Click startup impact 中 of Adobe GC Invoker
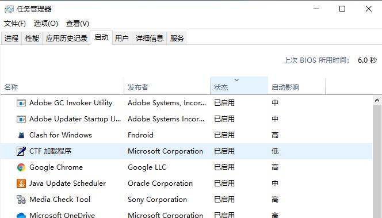The image size is (382, 218). 275,103
